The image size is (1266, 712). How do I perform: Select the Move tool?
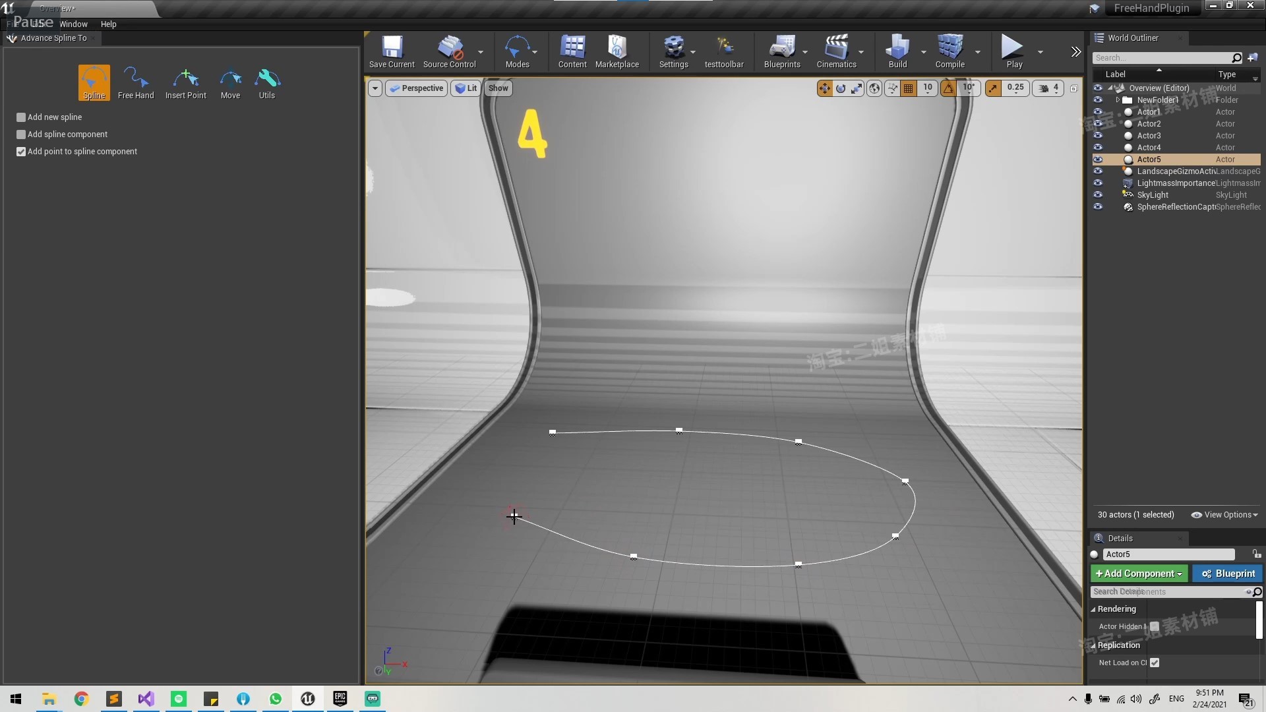[229, 81]
